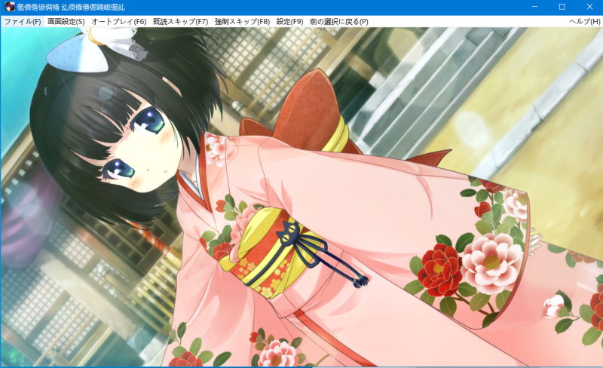The width and height of the screenshot is (603, 368).
Task: Open the 設定(F9) settings menu
Action: (289, 22)
